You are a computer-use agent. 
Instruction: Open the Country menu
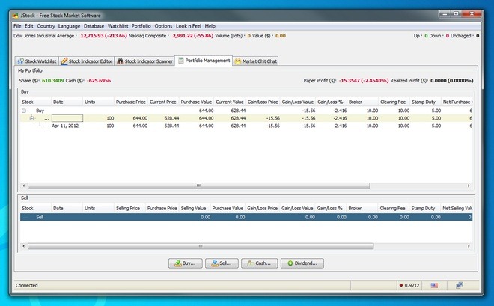pos(46,26)
